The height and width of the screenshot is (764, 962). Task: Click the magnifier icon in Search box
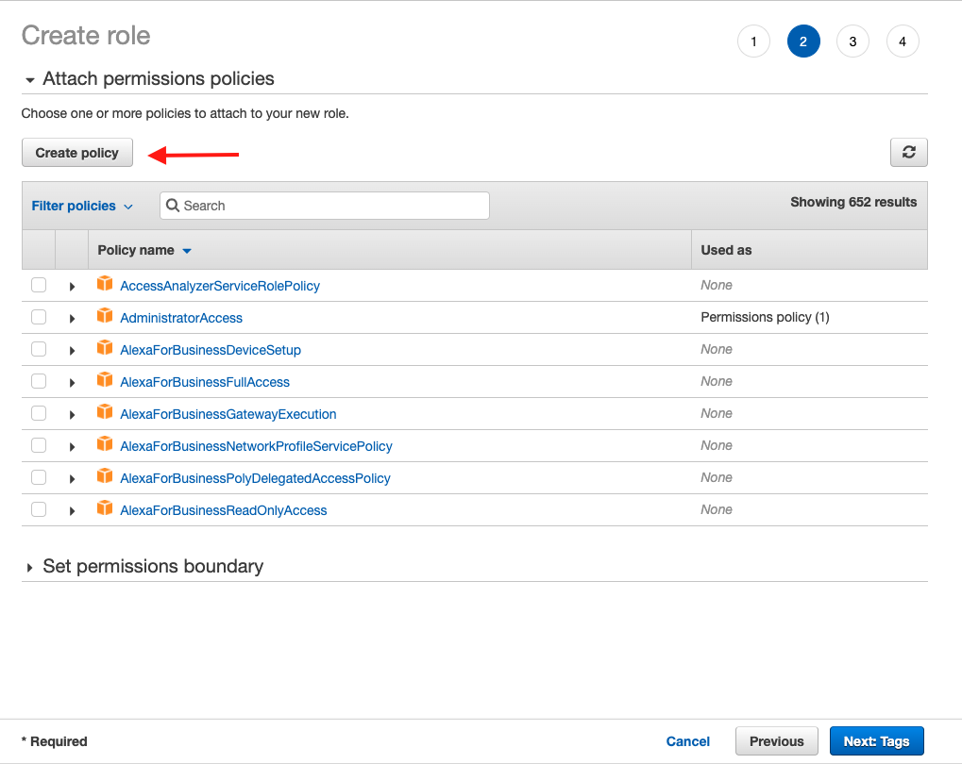[x=173, y=206]
